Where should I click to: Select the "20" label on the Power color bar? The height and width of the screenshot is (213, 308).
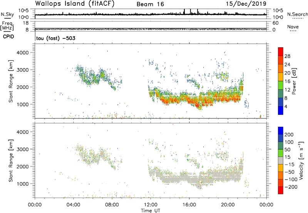coord(287,73)
